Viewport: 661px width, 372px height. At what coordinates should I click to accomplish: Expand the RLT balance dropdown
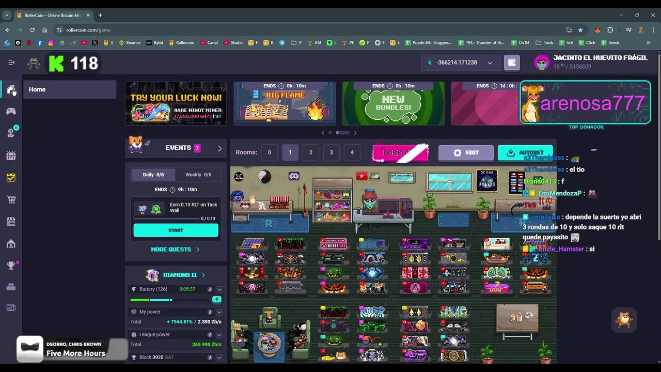490,63
